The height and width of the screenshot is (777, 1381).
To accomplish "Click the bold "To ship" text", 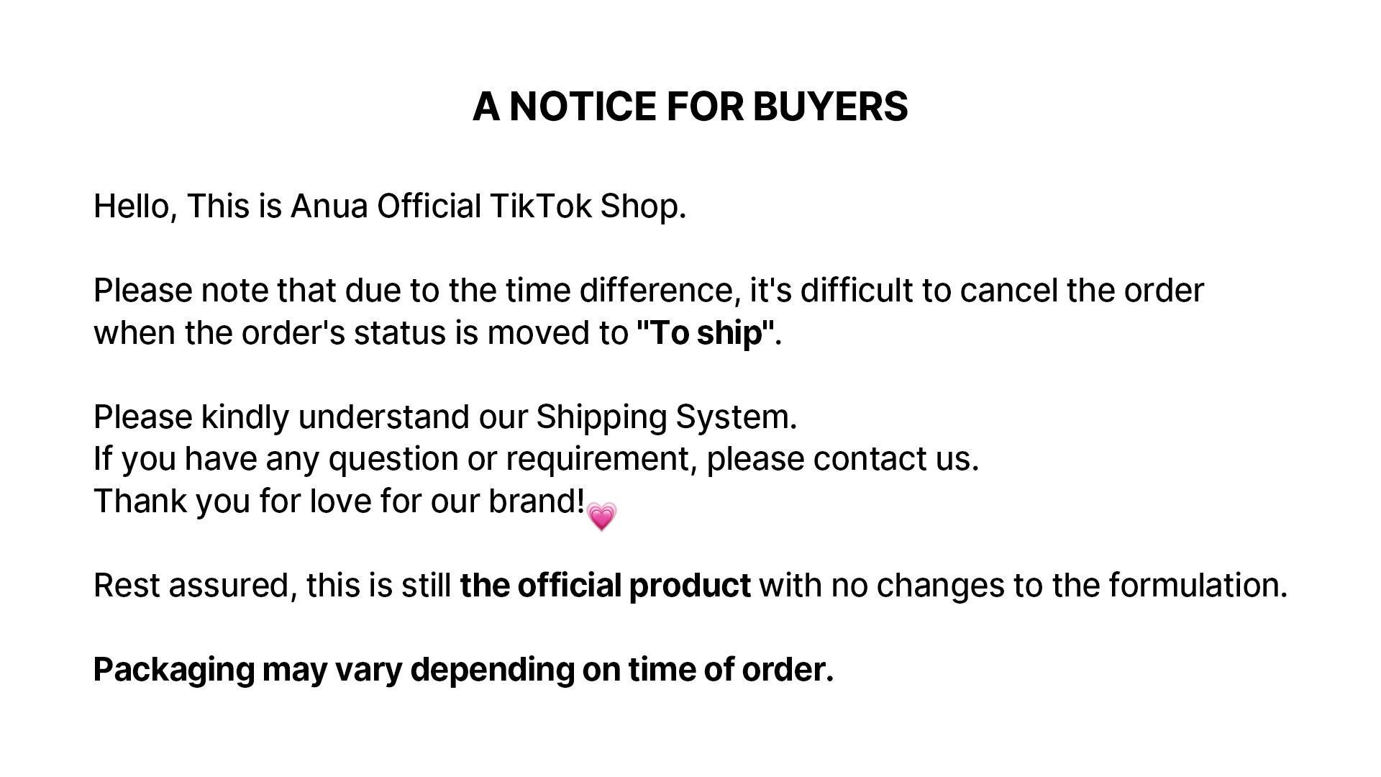I will 705,333.
